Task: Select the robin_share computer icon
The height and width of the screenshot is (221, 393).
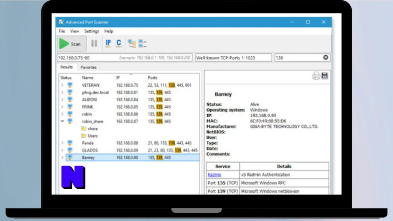Action: 70,121
